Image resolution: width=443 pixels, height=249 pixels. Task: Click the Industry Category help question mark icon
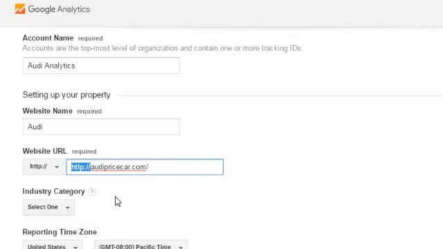(92, 192)
